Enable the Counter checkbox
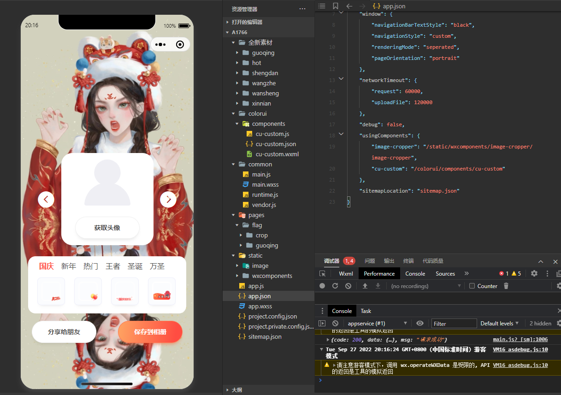 tap(472, 286)
